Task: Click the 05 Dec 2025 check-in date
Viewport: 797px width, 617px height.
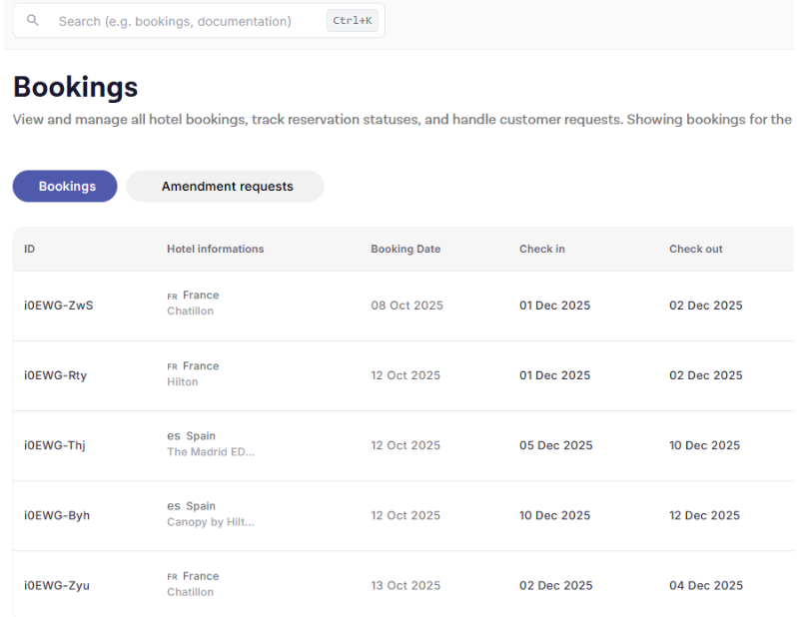Action: click(555, 445)
